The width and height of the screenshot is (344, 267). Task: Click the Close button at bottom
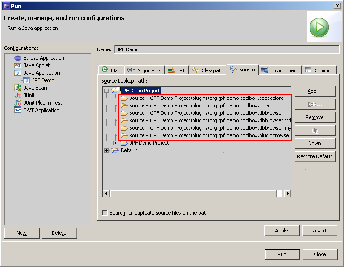coord(320,254)
